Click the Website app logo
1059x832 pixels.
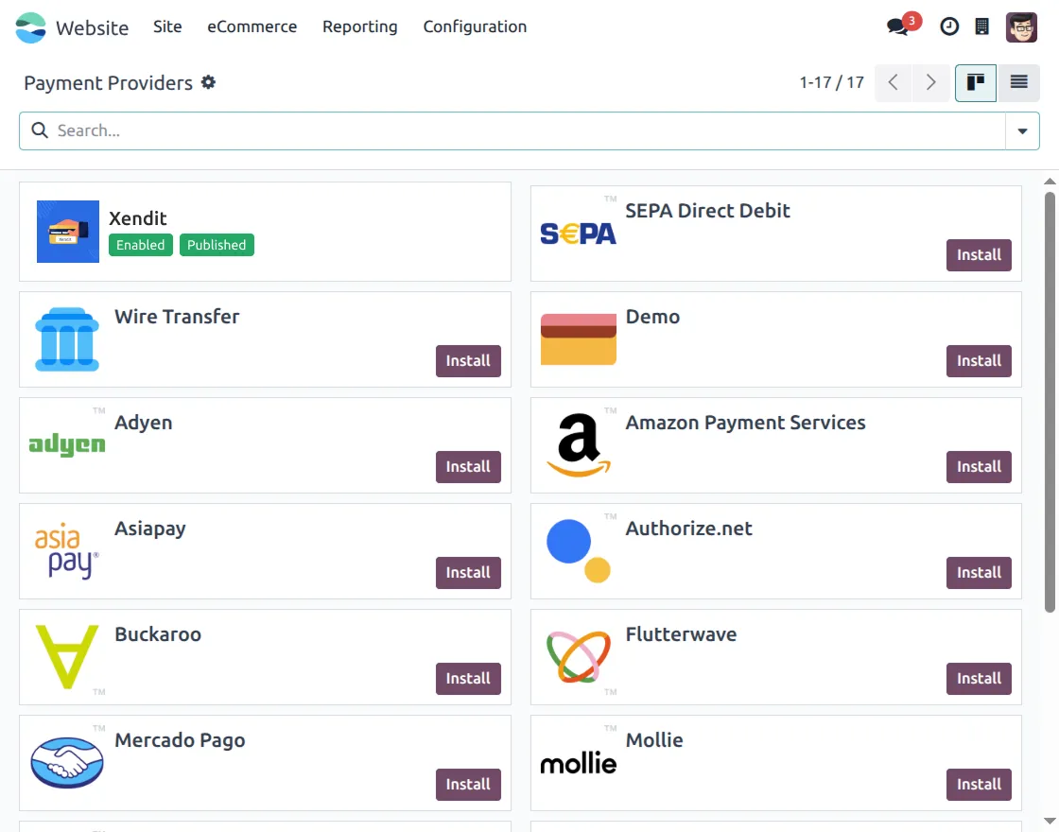(31, 27)
